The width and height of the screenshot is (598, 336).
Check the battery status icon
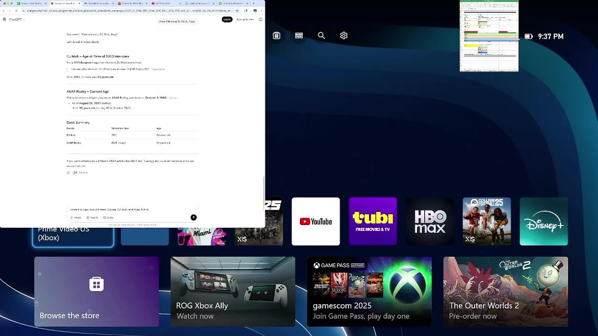pyautogui.click(x=528, y=36)
